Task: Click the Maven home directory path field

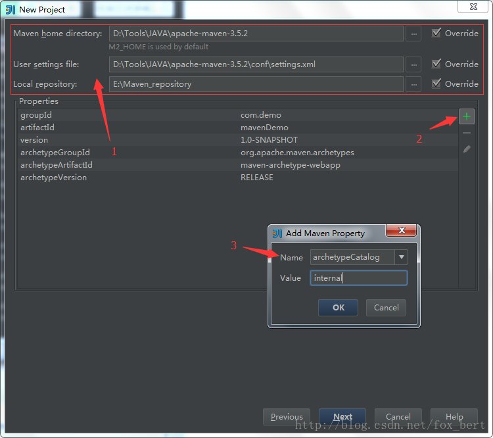Action: [x=256, y=34]
